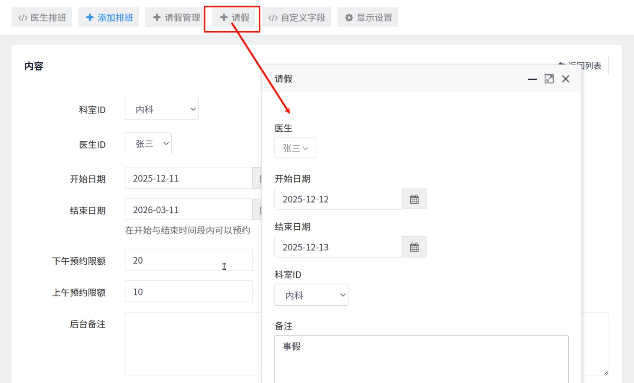This screenshot has width=634, height=383.
Task: Click the schedule 开始日期 field 2025-12-11
Action: [188, 178]
